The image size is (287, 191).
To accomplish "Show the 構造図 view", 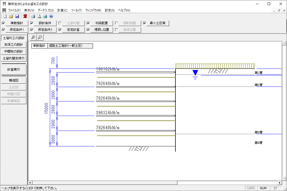I will click(14, 80).
